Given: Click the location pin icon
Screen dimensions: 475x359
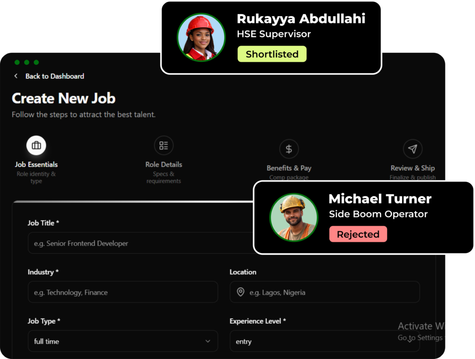Looking at the screenshot, I should pos(240,292).
